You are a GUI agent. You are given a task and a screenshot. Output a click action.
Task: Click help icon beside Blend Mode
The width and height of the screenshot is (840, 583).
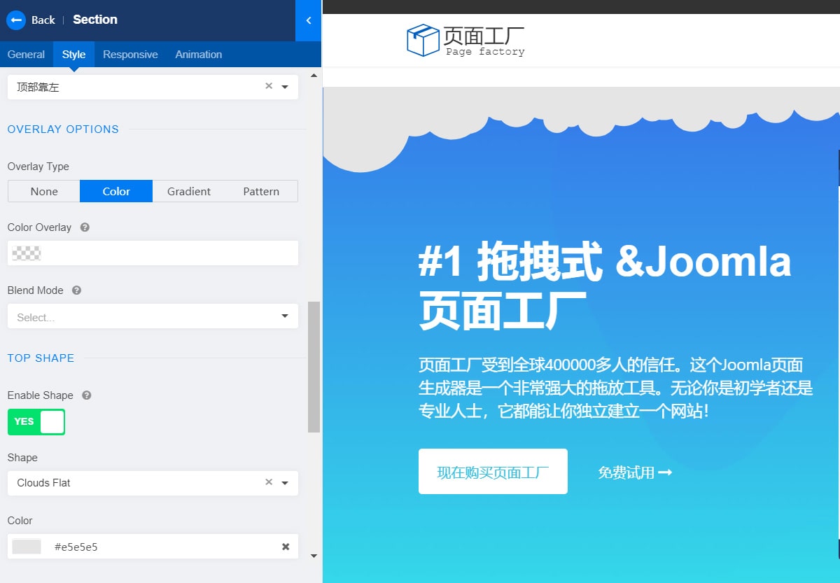[x=77, y=290]
